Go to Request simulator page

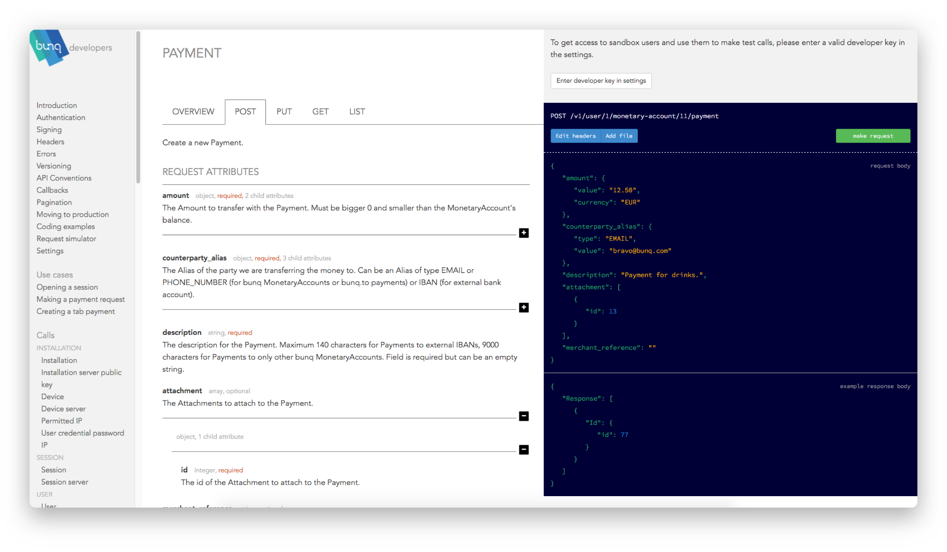(x=66, y=239)
